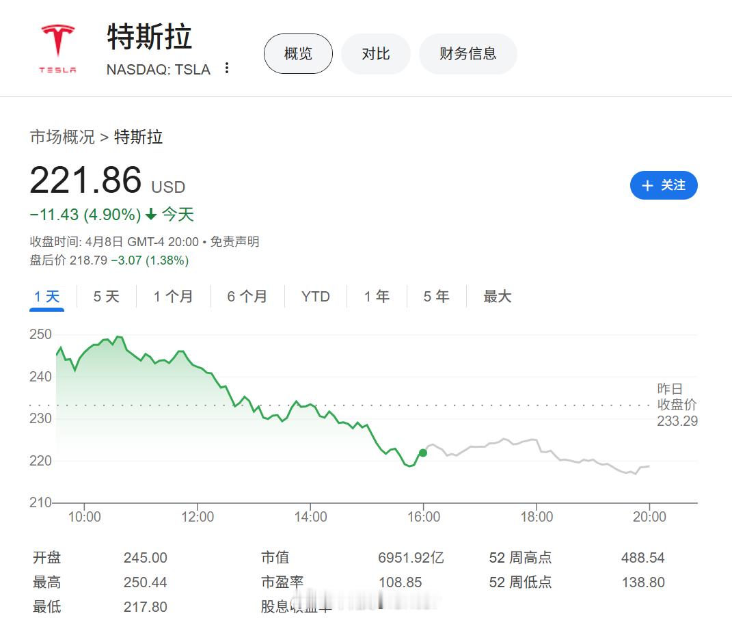The image size is (732, 618).
Task: Select the 5 年 time range
Action: pyautogui.click(x=437, y=297)
